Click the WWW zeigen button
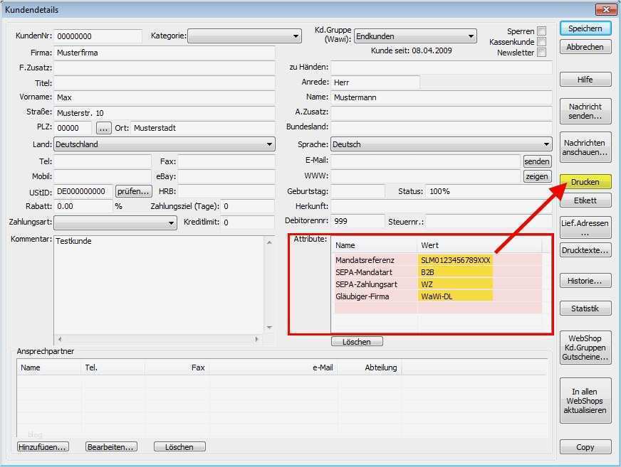Screen dimensions: 621x467 537,176
